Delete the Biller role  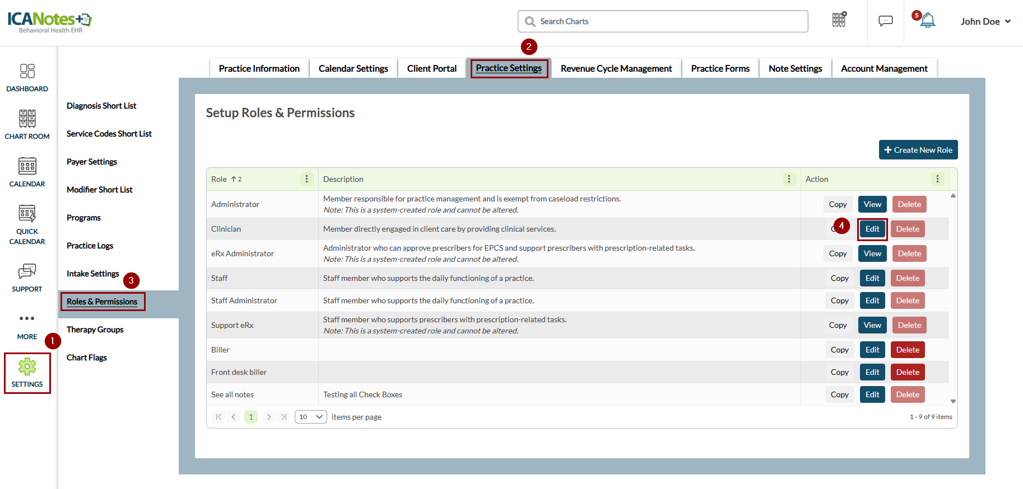[908, 350]
